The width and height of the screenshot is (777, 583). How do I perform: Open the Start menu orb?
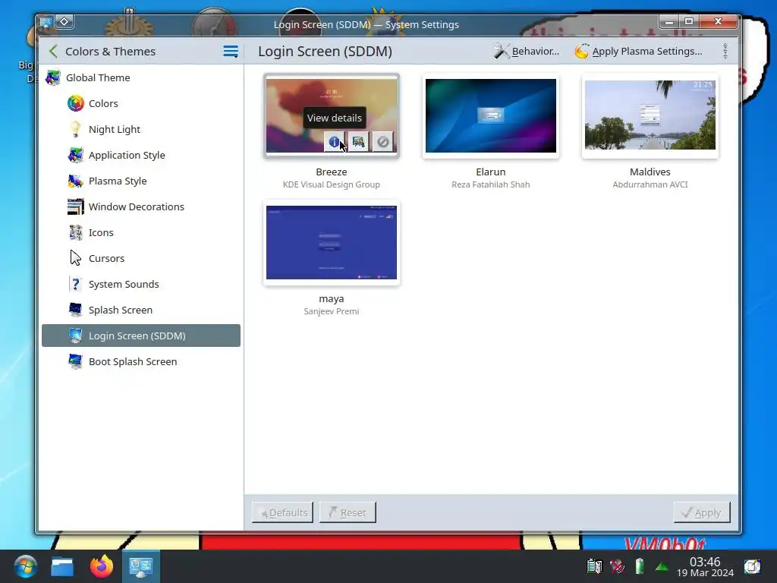25,566
